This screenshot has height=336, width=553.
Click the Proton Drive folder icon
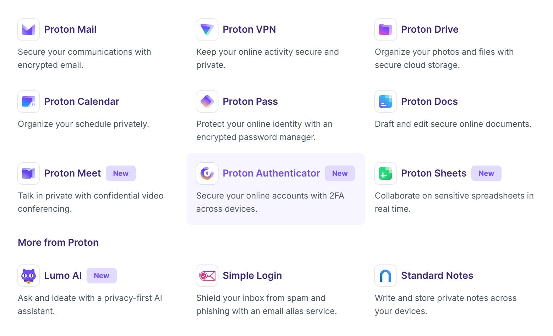click(x=385, y=29)
